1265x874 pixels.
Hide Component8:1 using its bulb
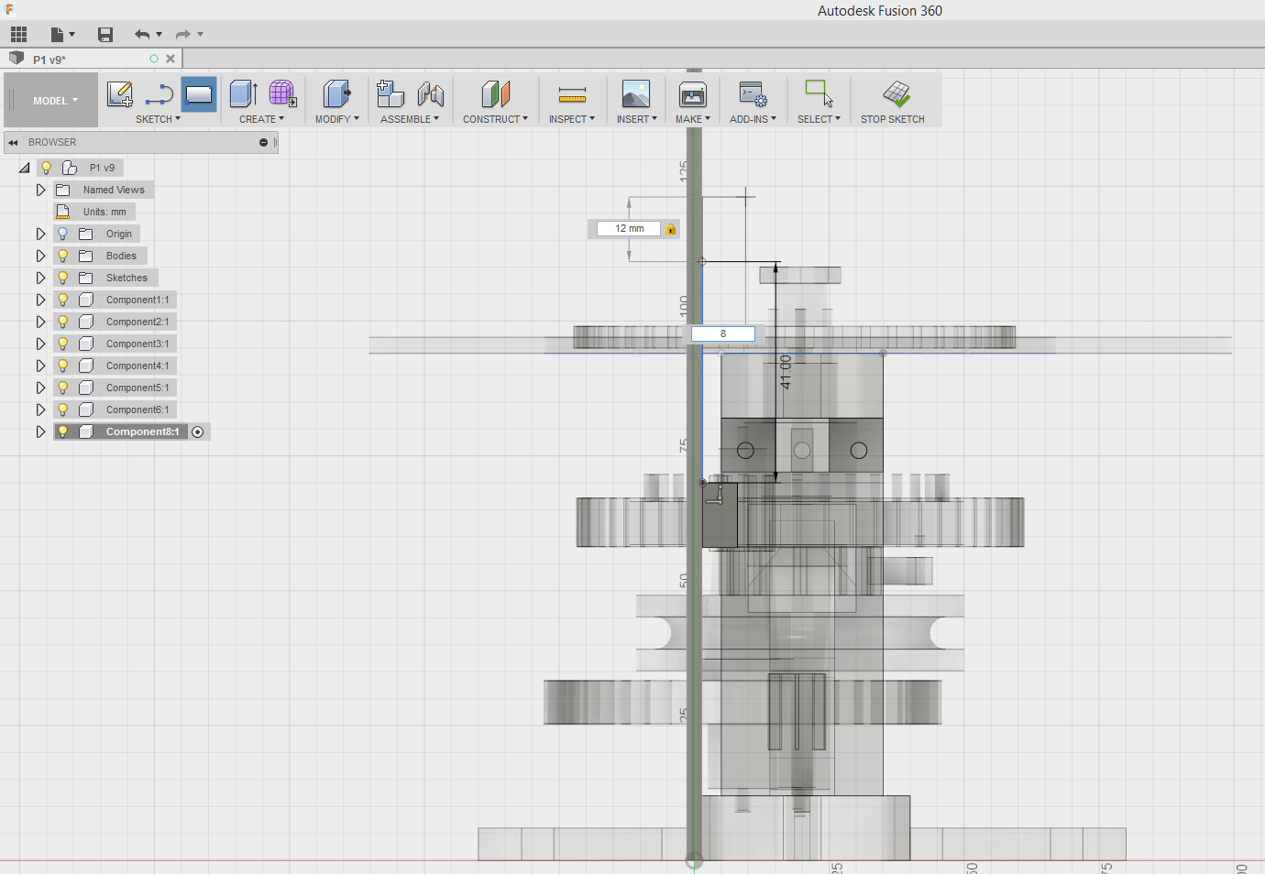click(x=63, y=432)
